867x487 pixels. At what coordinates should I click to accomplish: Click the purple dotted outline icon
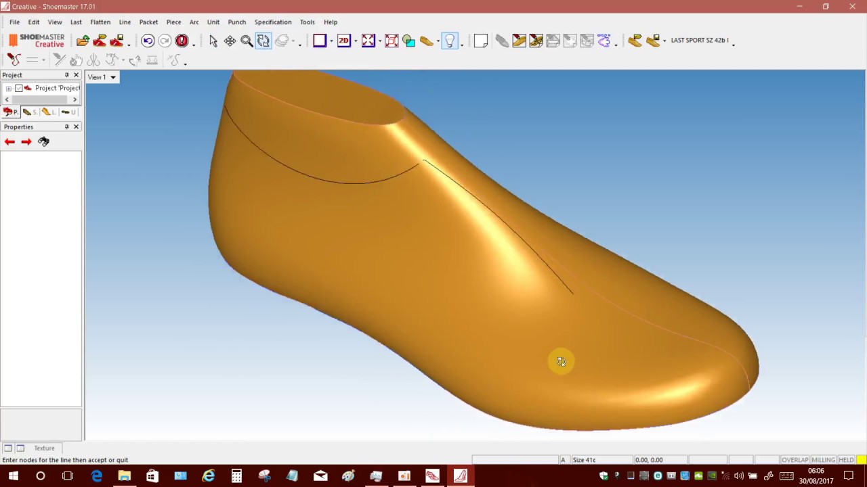pos(604,41)
